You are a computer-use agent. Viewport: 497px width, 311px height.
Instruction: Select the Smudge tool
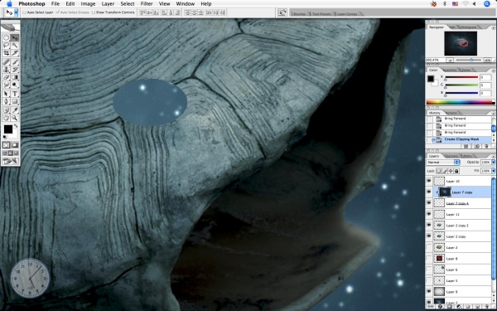[6, 85]
